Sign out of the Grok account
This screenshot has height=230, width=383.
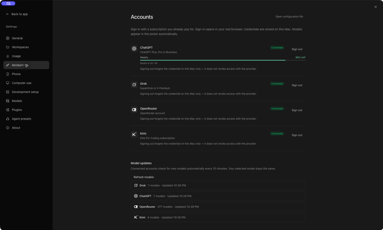[x=297, y=85]
